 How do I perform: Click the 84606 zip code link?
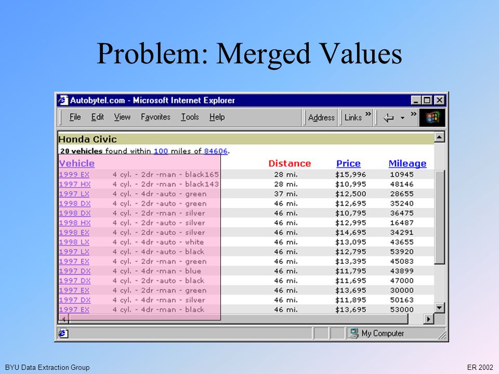[216, 151]
